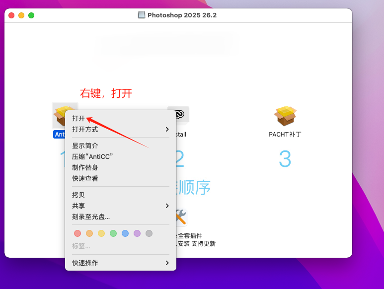Select 拷贝 in the context menu
This screenshot has width=384, height=289.
coord(121,195)
